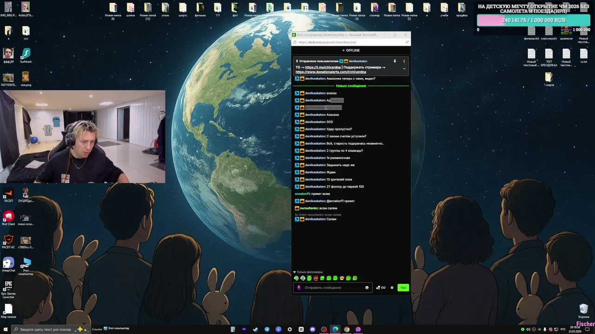Click reply header Ответ nursultankz
This screenshot has width=595, height=334.
click(x=318, y=215)
